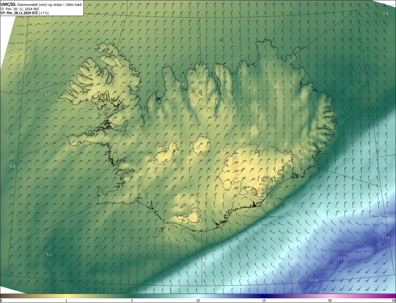396x303 pixels.
Task: Click the 2.3 value label
Action: click(303, 96)
